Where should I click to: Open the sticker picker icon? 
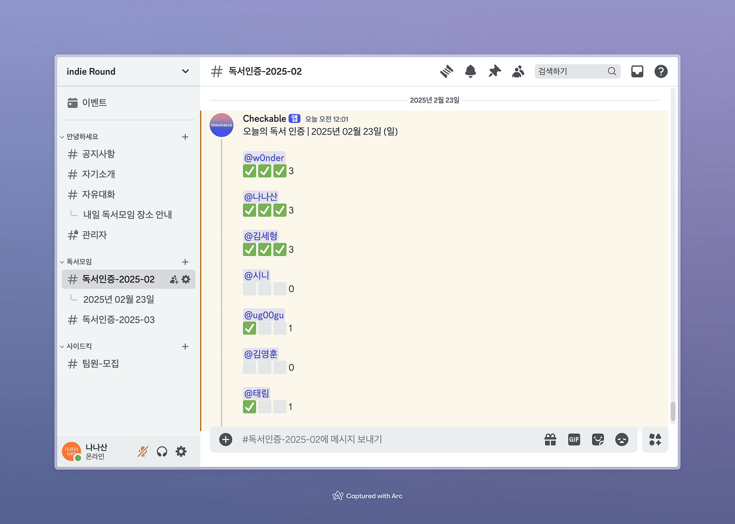click(598, 439)
